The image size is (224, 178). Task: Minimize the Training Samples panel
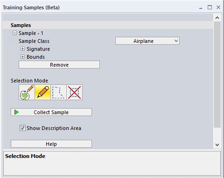(201, 8)
